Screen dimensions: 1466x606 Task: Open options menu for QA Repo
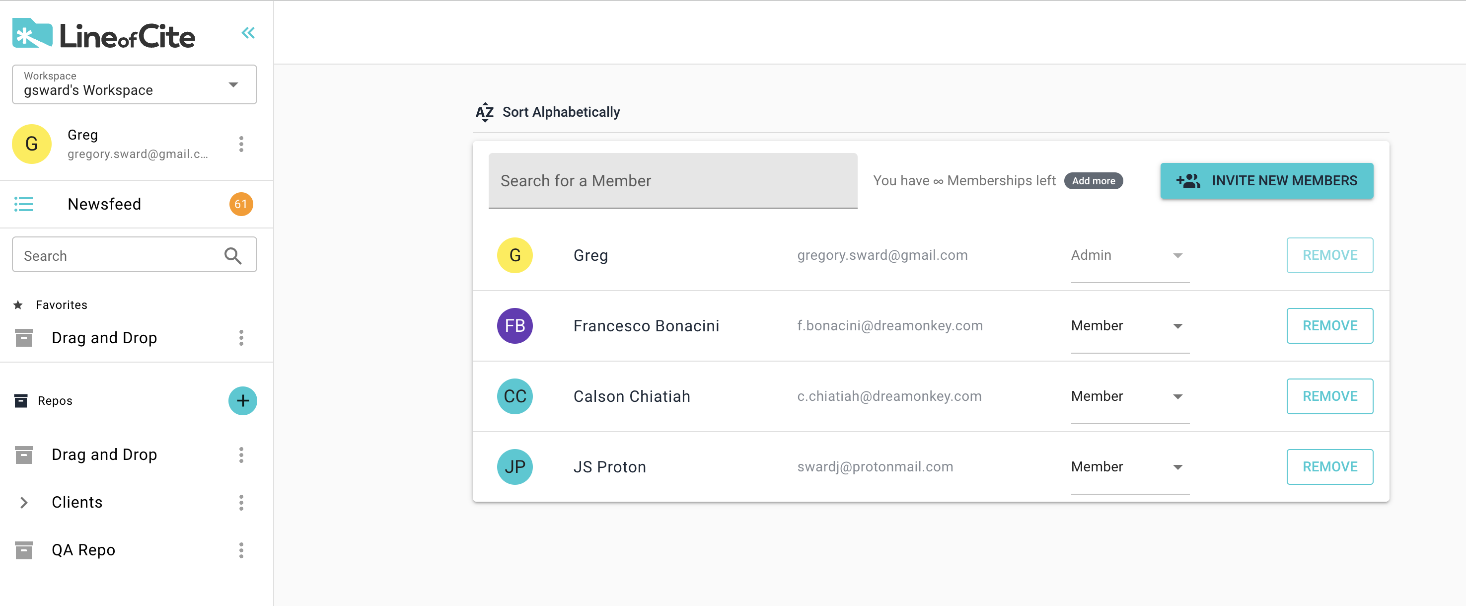241,550
